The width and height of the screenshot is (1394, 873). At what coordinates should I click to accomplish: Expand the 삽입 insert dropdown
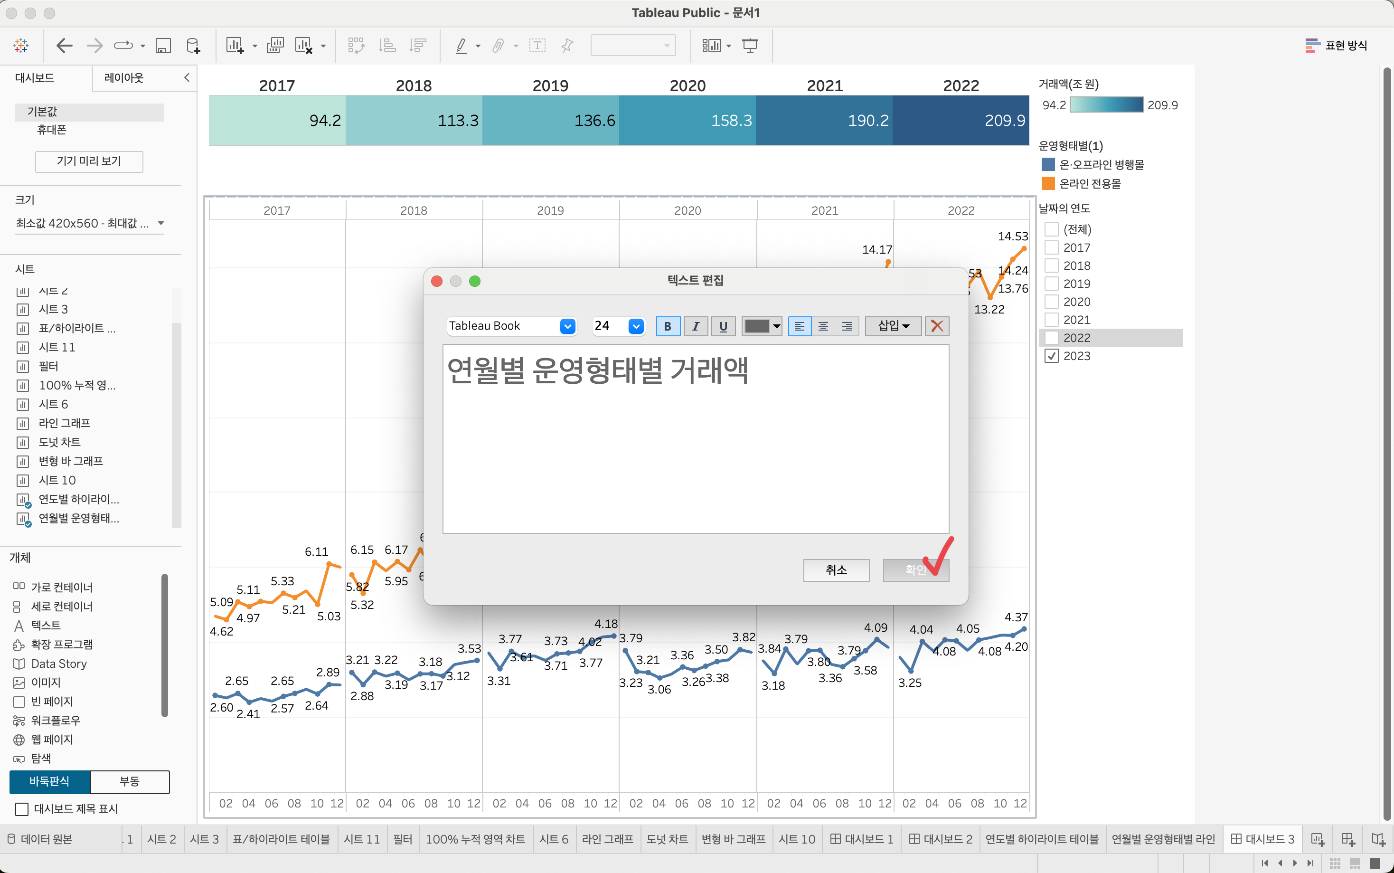coord(893,326)
